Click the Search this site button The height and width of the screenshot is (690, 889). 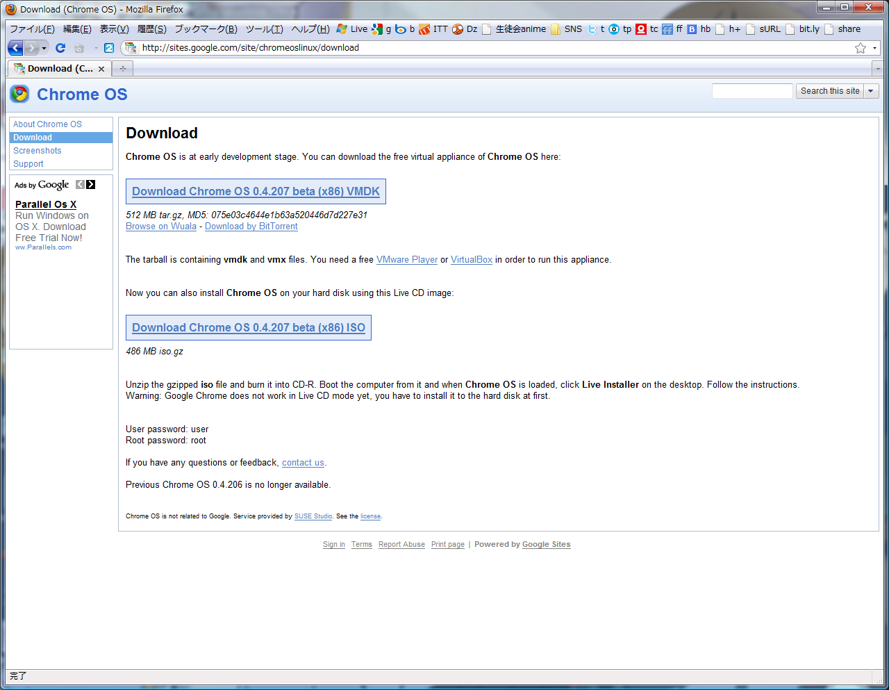point(830,91)
